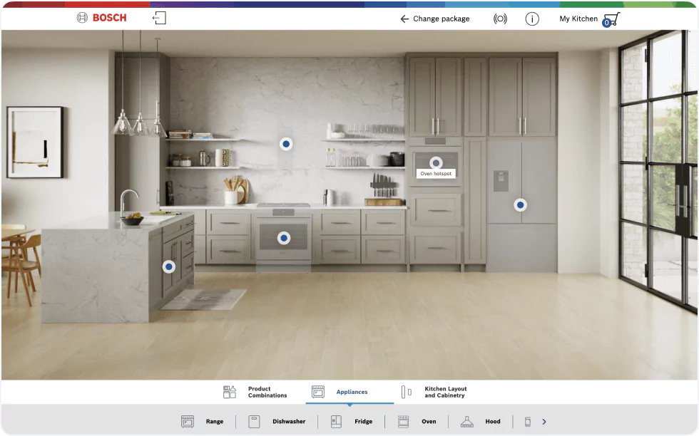The height and width of the screenshot is (436, 699).
Task: Click Change package link
Action: (441, 19)
